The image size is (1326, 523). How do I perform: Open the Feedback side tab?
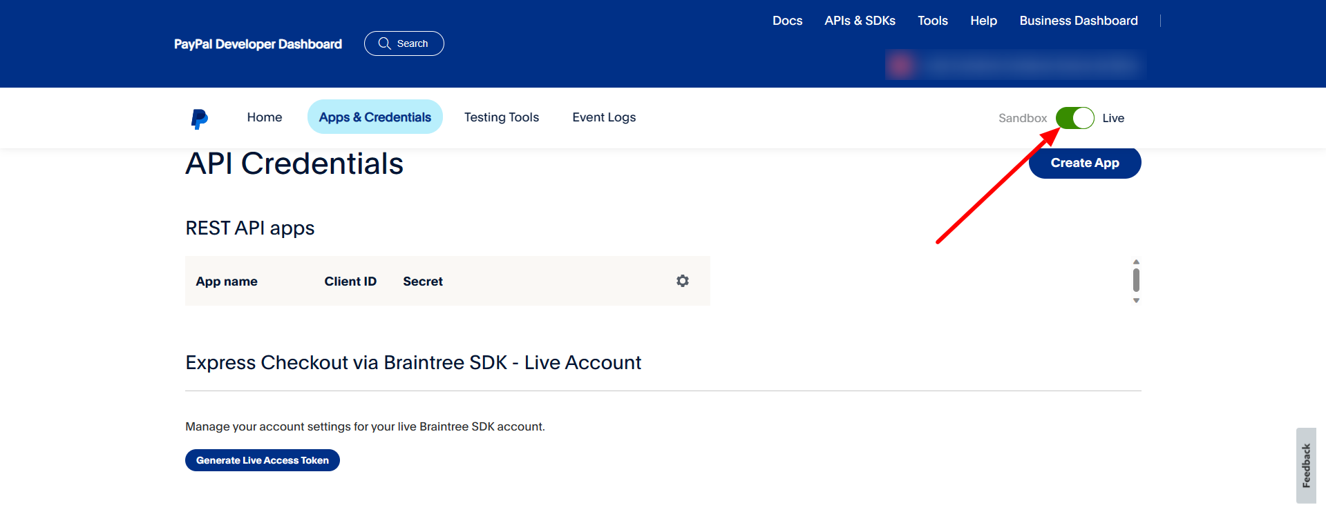tap(1306, 466)
